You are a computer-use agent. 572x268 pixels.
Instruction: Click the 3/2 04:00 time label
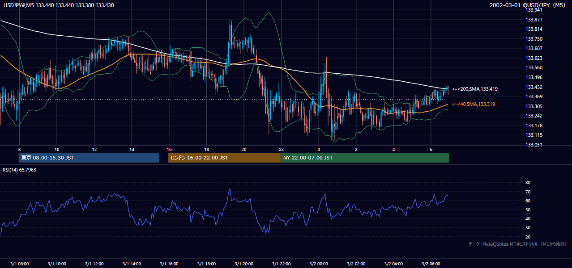[x=393, y=264]
